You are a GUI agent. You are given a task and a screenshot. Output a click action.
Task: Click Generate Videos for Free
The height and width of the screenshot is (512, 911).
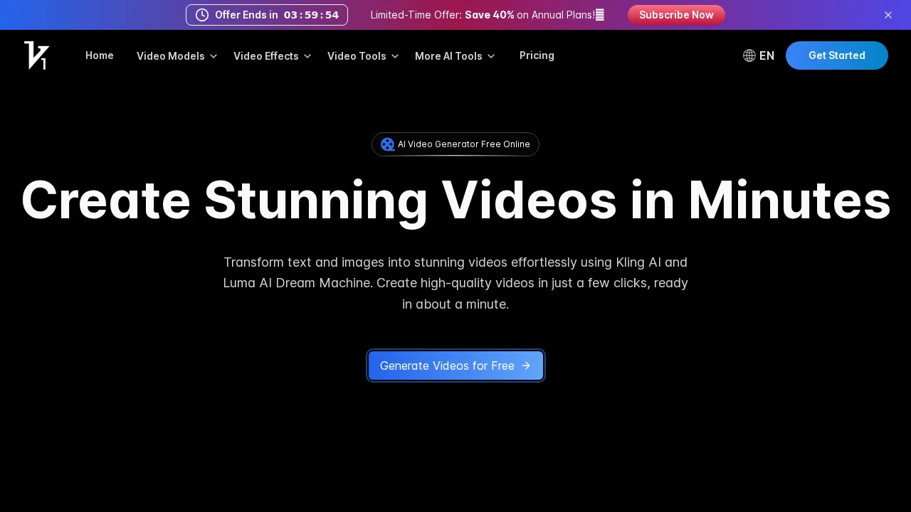[455, 366]
